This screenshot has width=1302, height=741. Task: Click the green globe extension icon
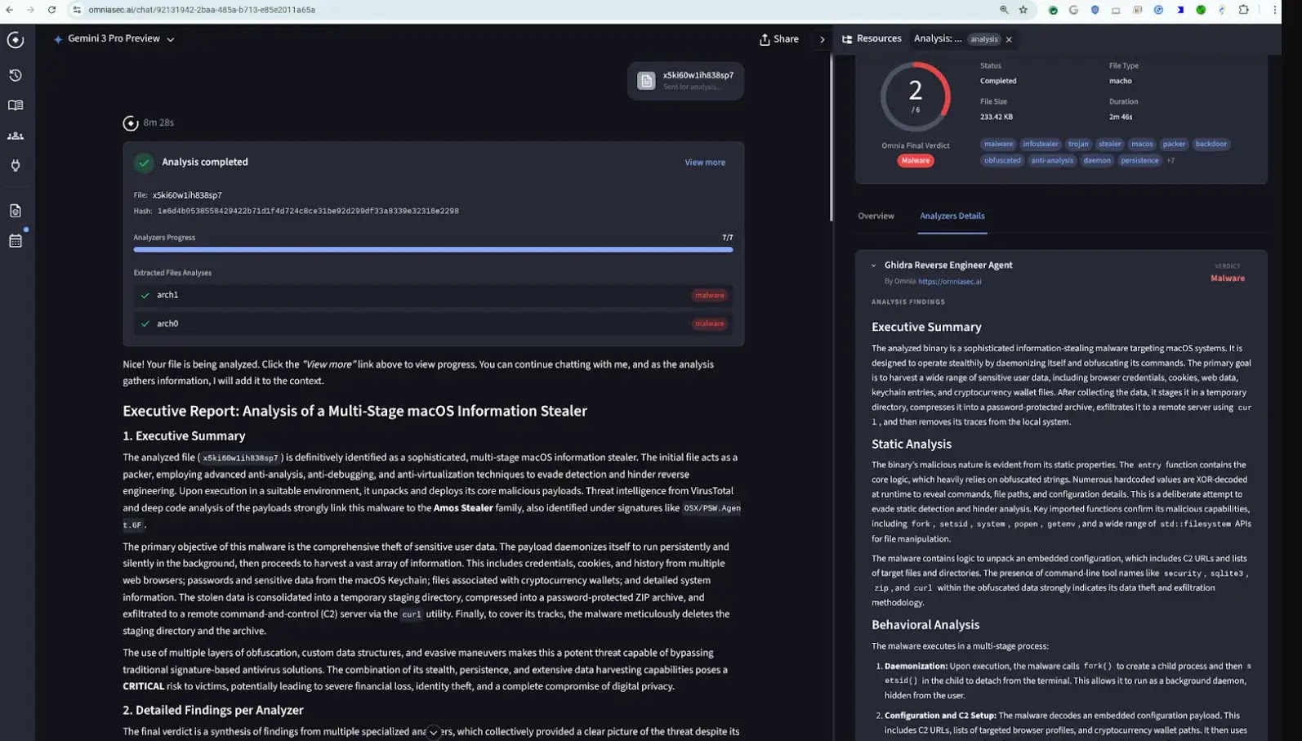click(1201, 10)
